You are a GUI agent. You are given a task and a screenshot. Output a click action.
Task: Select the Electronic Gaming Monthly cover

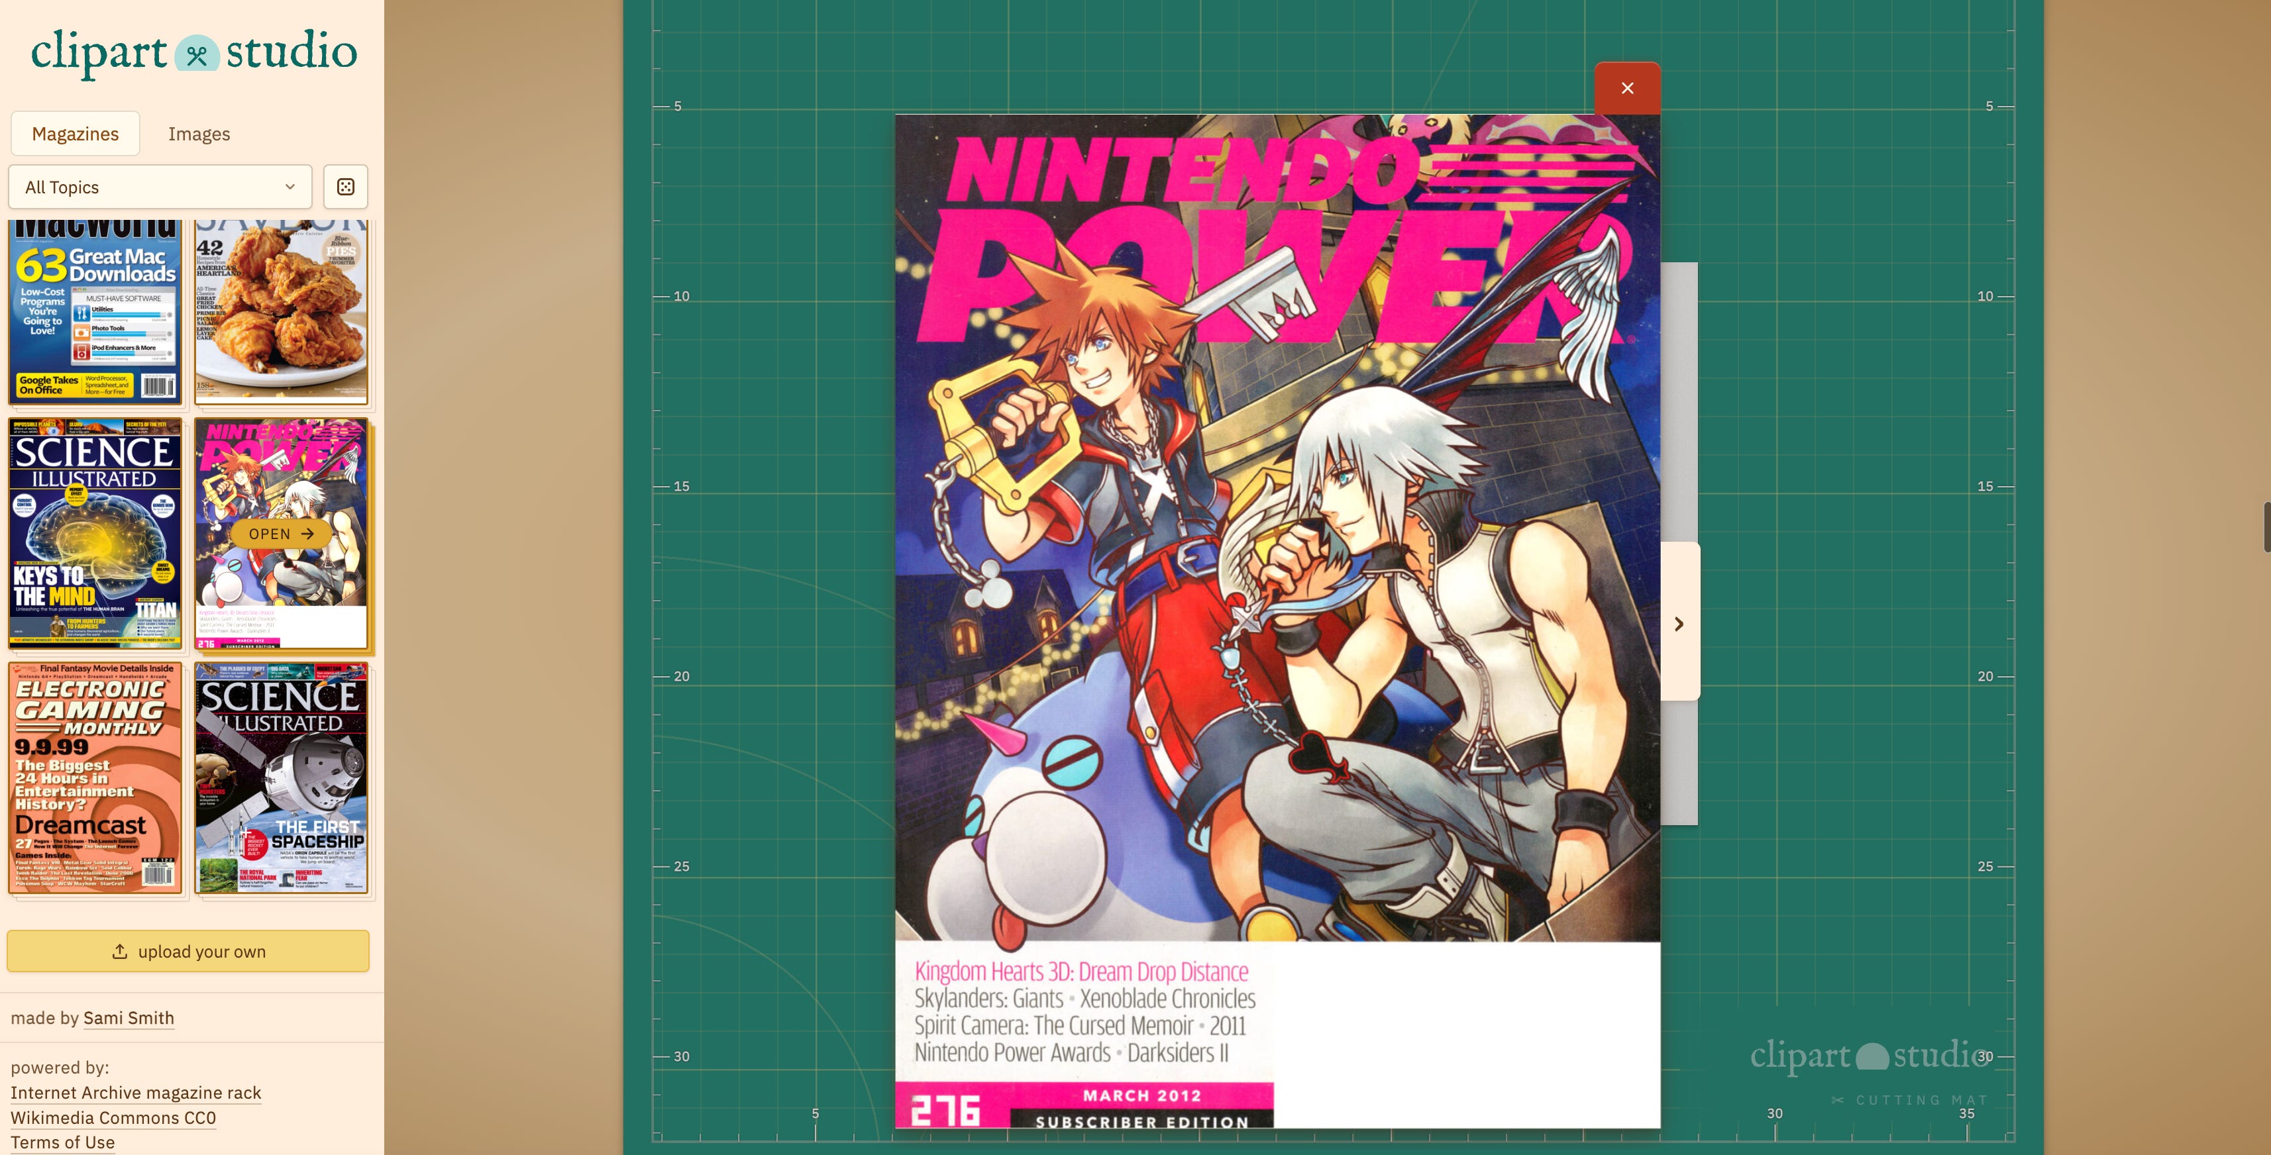pyautogui.click(x=95, y=778)
